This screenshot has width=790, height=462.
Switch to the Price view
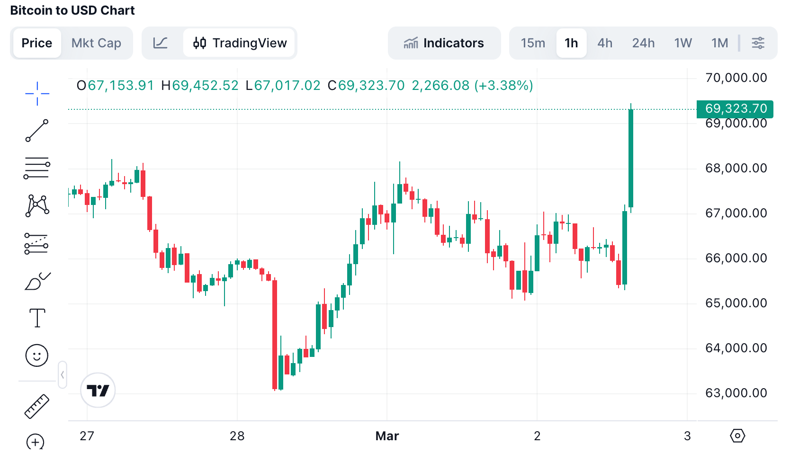point(37,43)
